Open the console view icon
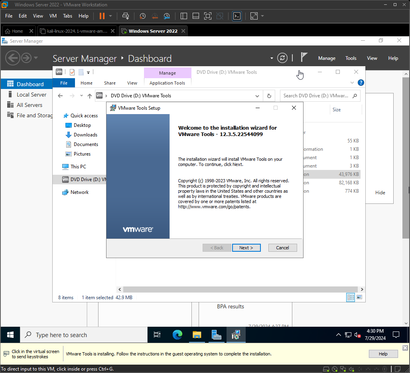The image size is (410, 373). (237, 16)
